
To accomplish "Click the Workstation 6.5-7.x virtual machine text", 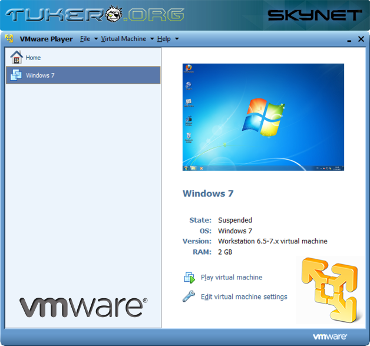I will pos(273,241).
